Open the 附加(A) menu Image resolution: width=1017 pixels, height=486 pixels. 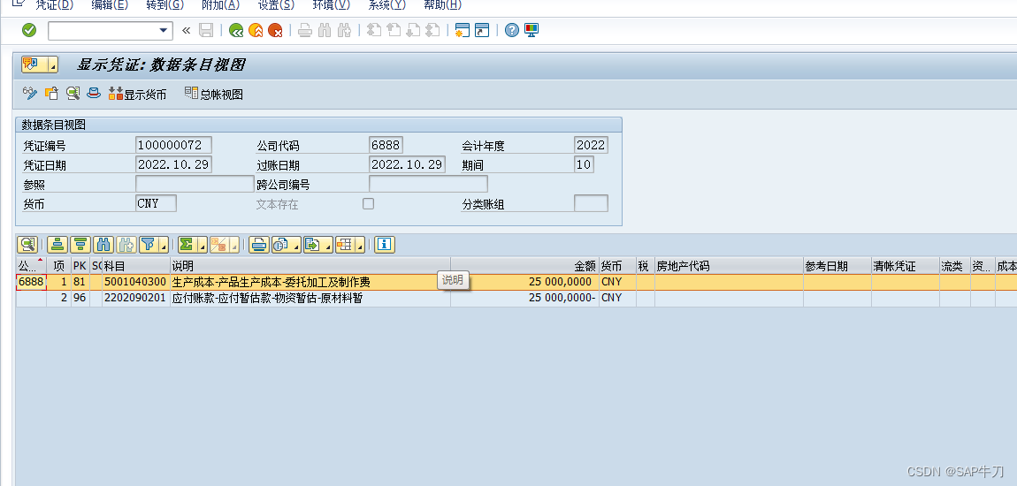point(220,5)
